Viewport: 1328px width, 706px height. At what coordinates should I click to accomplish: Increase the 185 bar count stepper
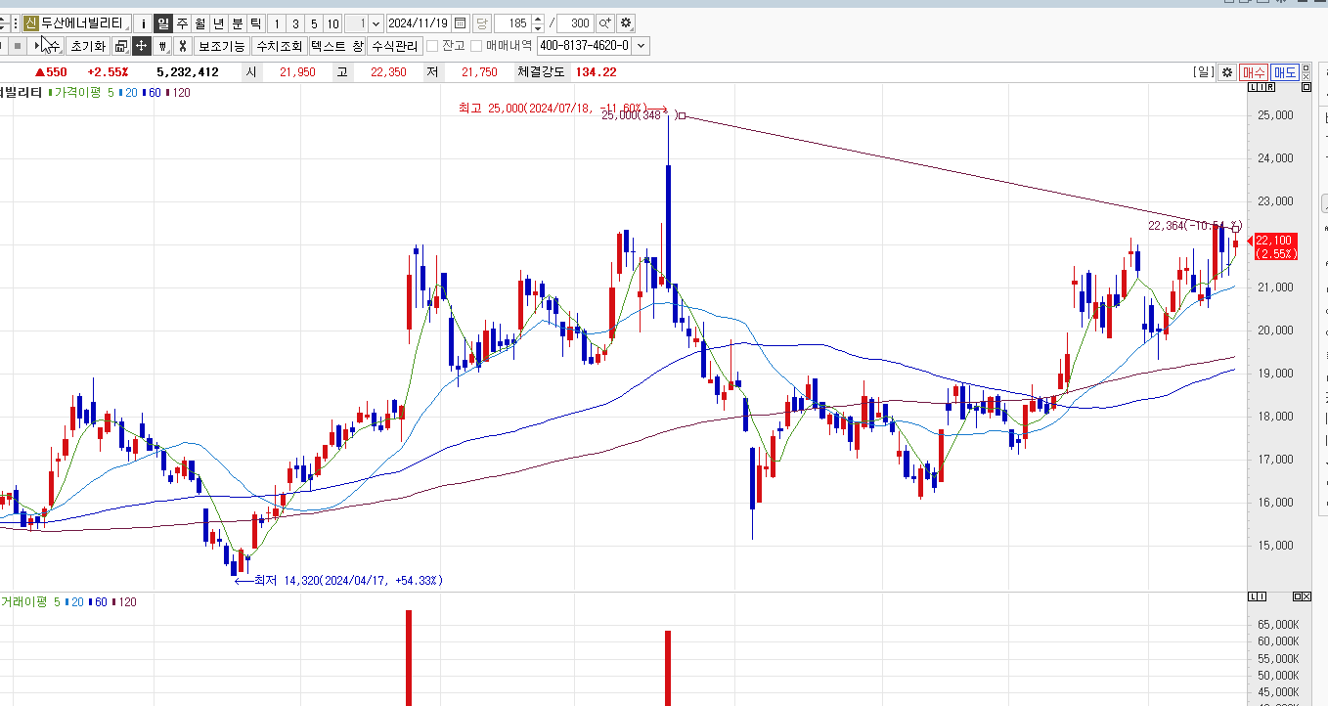(x=538, y=19)
